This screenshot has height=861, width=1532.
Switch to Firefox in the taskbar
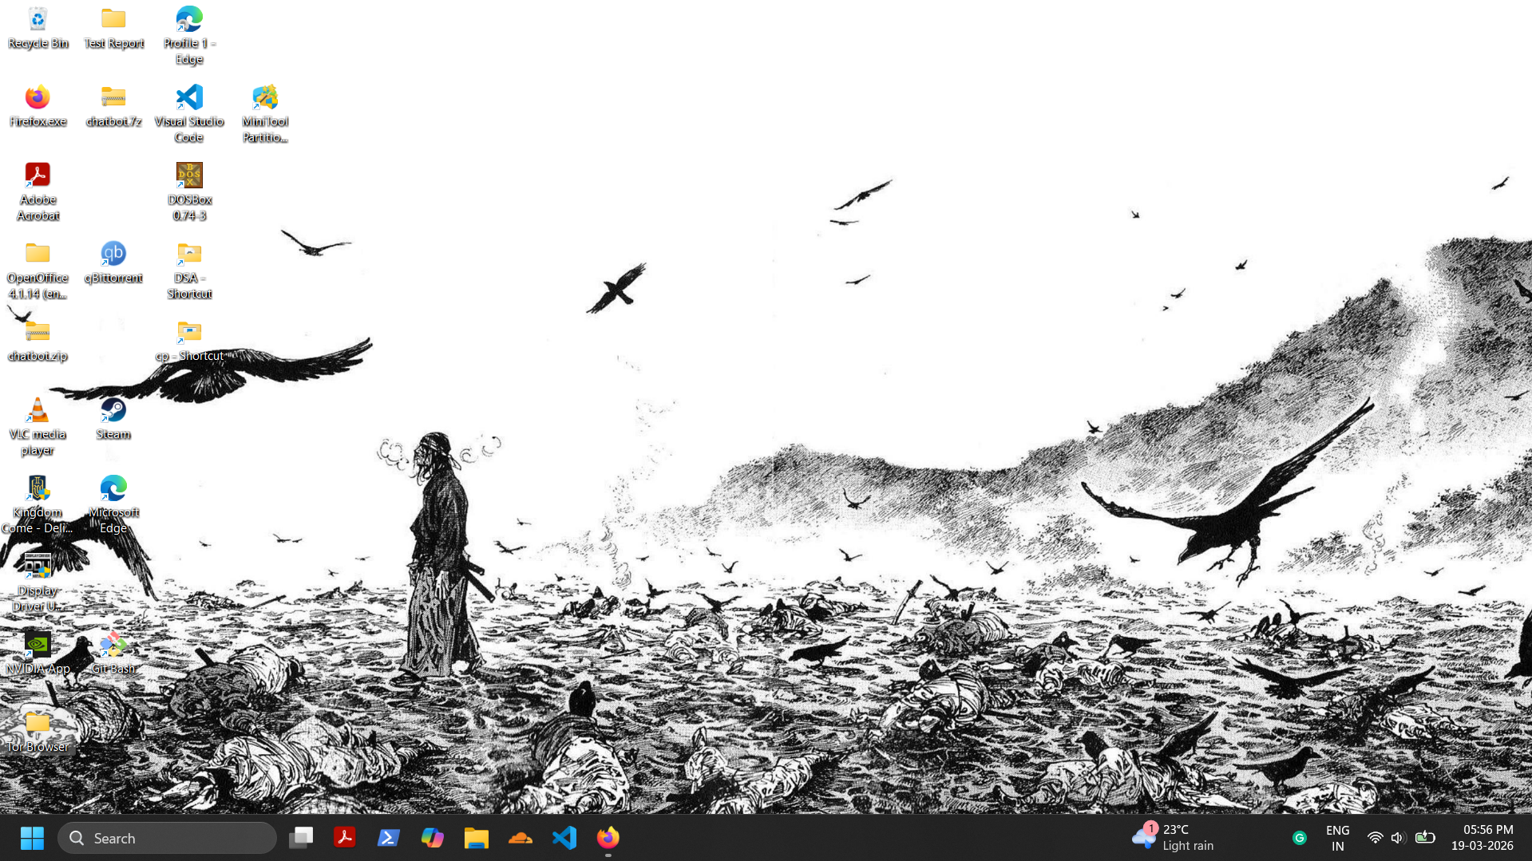click(608, 838)
